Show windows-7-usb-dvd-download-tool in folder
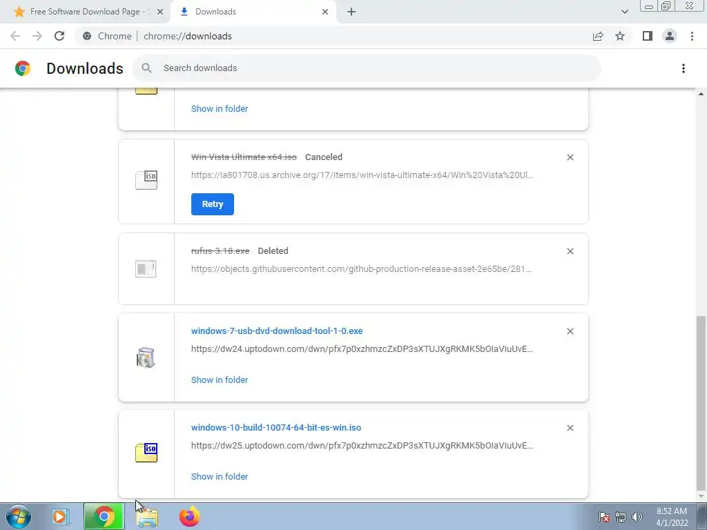Image resolution: width=707 pixels, height=530 pixels. [x=220, y=380]
